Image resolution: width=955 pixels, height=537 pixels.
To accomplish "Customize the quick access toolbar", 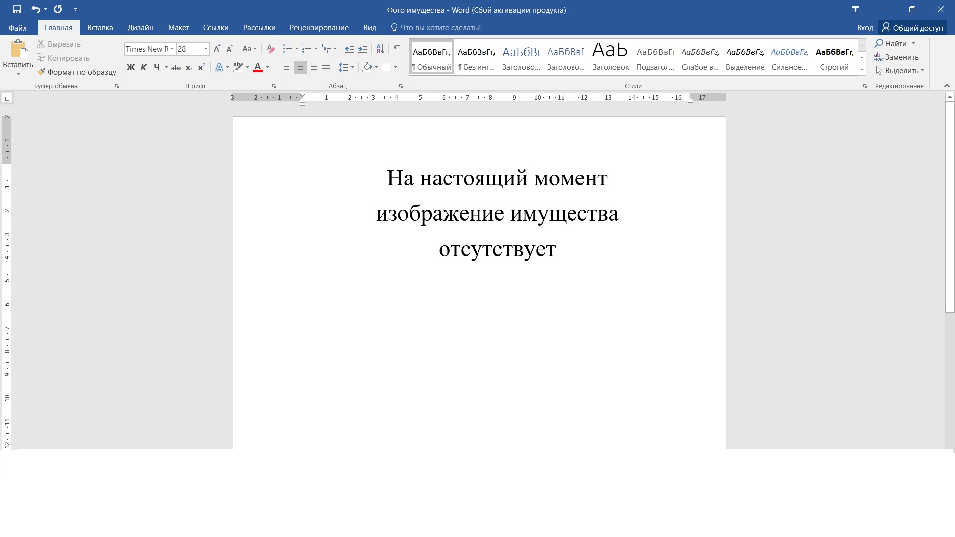I will [75, 9].
